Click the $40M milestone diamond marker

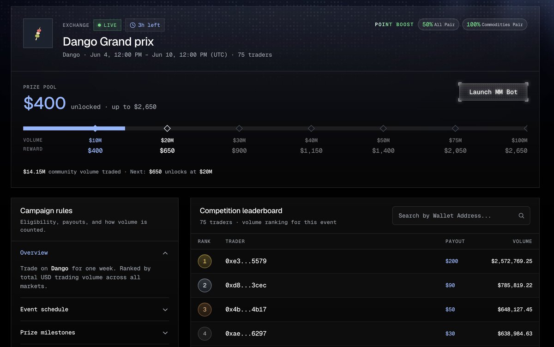311,128
